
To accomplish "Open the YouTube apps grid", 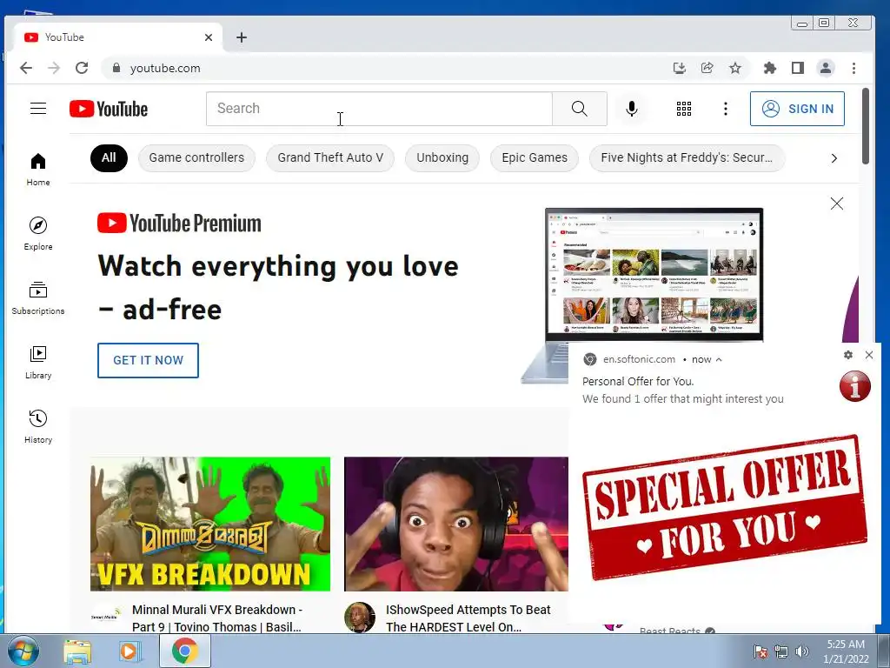I will tap(684, 109).
